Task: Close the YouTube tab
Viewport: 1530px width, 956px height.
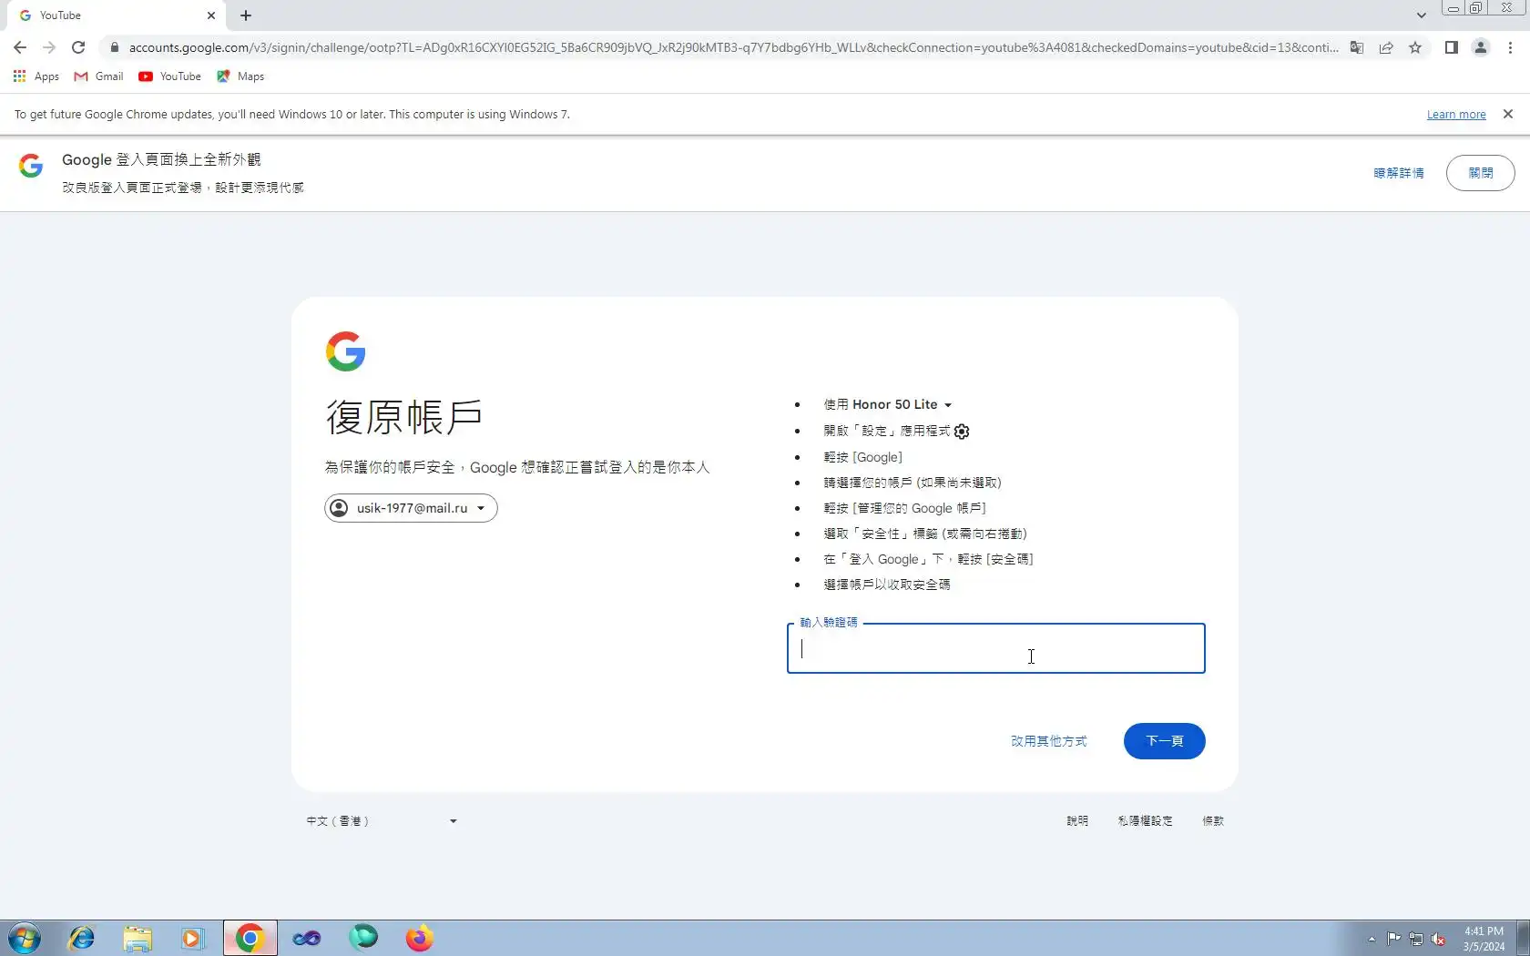Action: coord(211,15)
